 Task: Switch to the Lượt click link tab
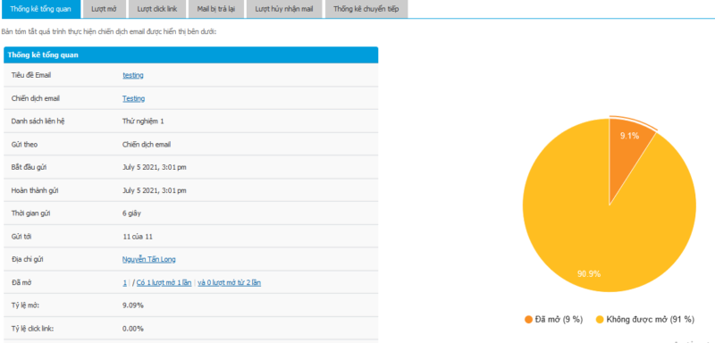(156, 9)
